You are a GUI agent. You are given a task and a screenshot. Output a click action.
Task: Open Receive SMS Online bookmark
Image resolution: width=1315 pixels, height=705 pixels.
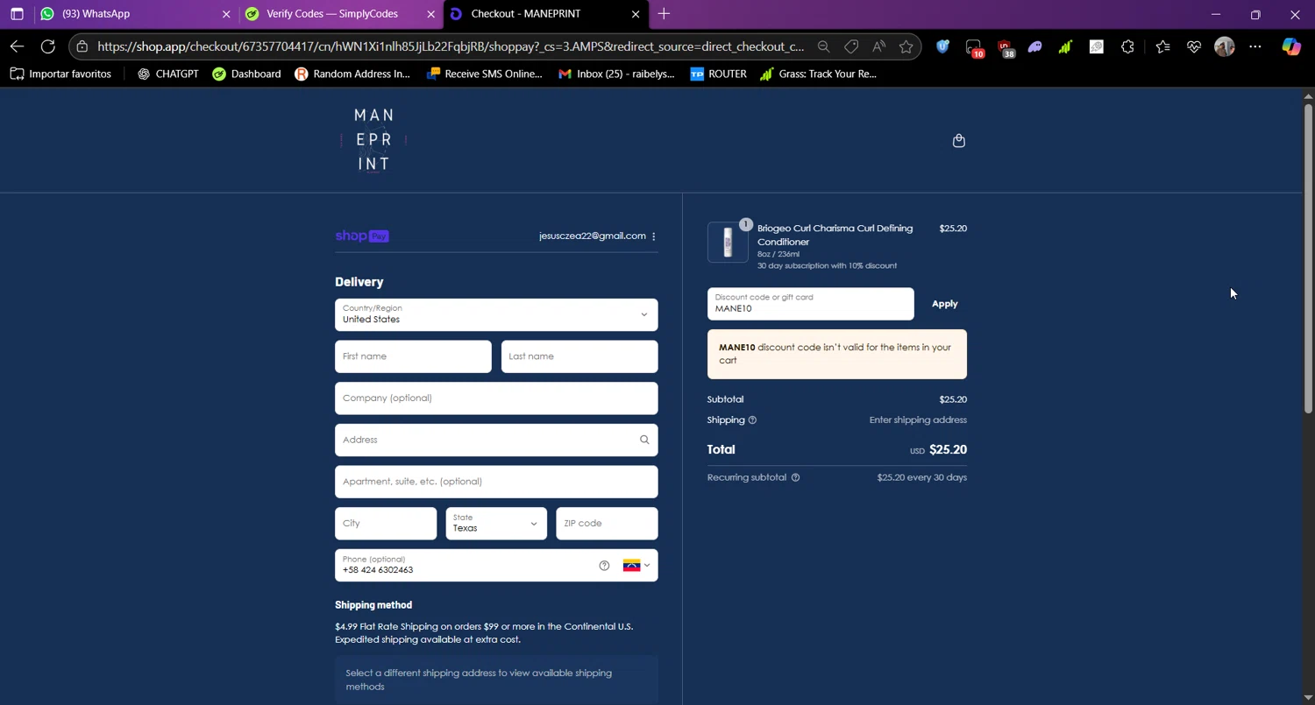click(x=484, y=74)
